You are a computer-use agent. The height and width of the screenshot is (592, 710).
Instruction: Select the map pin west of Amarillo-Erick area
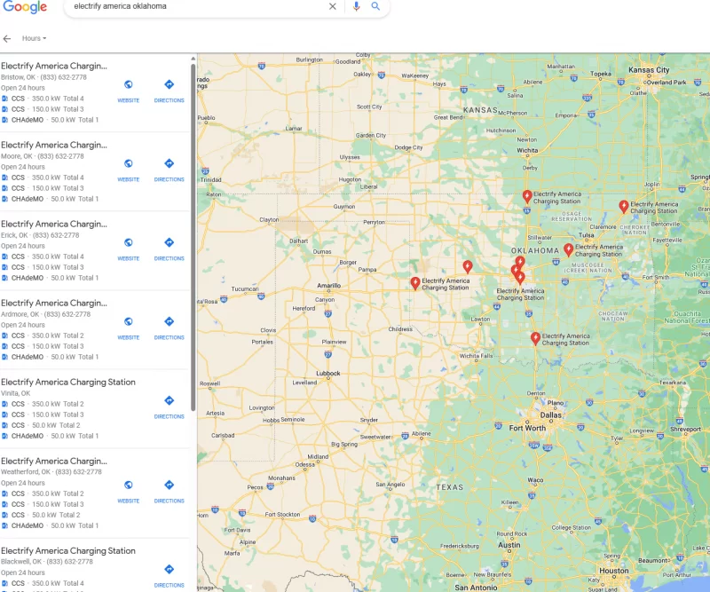(x=414, y=282)
